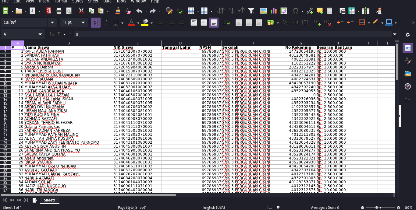Toggle Bold formatting
Image resolution: width=416 pixels, height=210 pixels.
coord(96,23)
